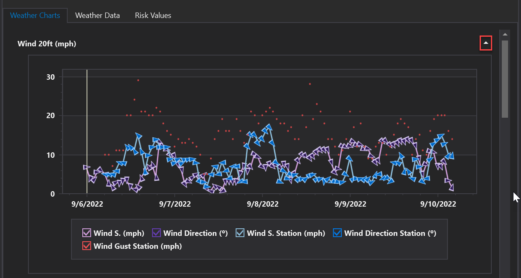Click the 9/8/2022 date axis label
Image resolution: width=521 pixels, height=278 pixels.
click(x=262, y=204)
